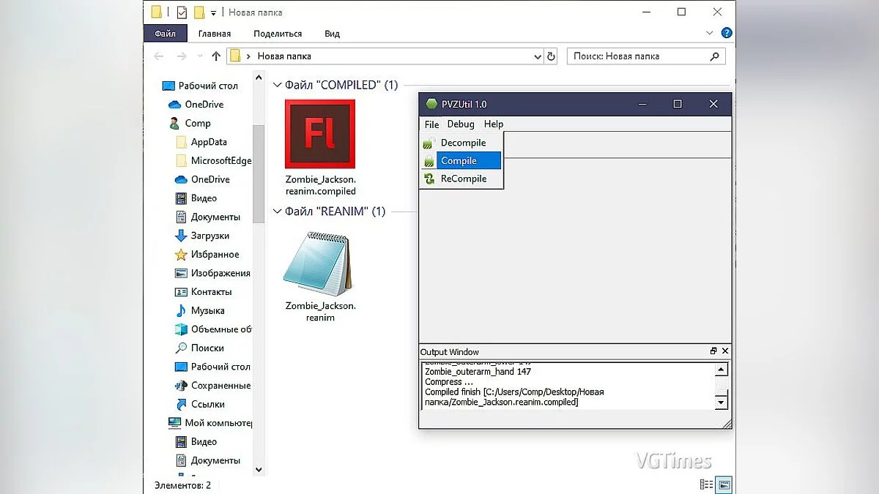The height and width of the screenshot is (494, 879).
Task: Open quick access toolbar customize dropdown
Action: tap(214, 12)
